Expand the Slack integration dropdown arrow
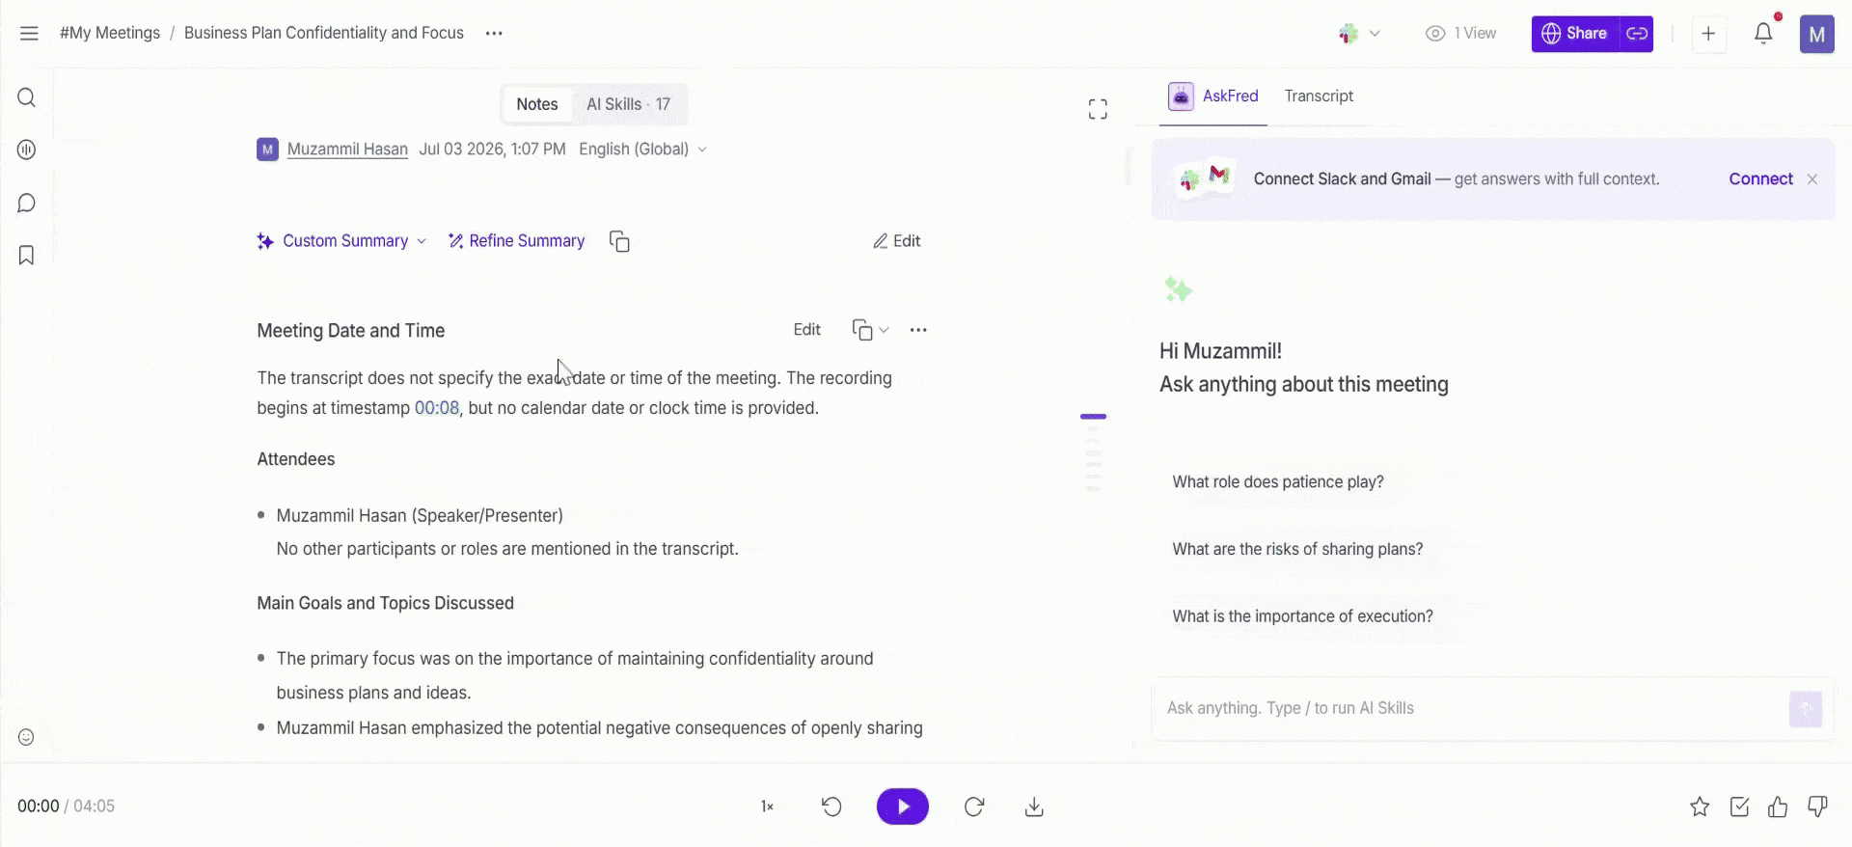The image size is (1852, 847). pyautogui.click(x=1375, y=34)
